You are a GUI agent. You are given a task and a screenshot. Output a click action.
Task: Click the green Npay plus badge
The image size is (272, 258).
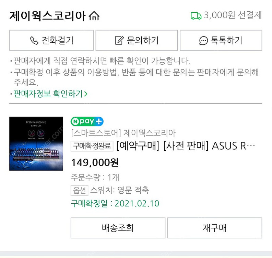click(87, 121)
